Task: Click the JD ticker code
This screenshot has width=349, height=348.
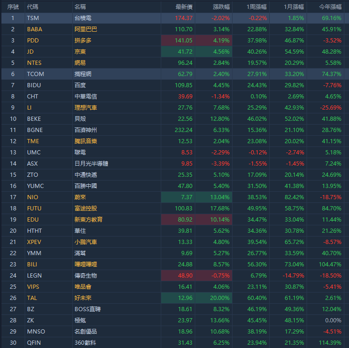Action: 30,52
